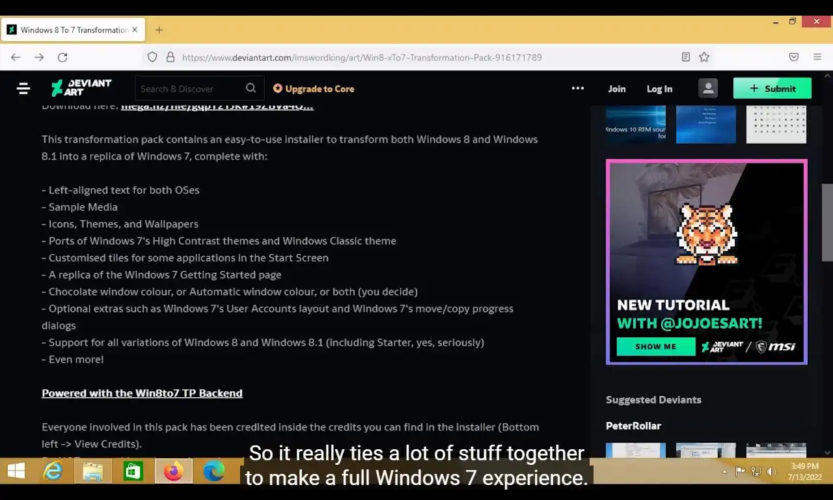The image size is (833, 500).
Task: Open Windows Store from taskbar
Action: 133,471
